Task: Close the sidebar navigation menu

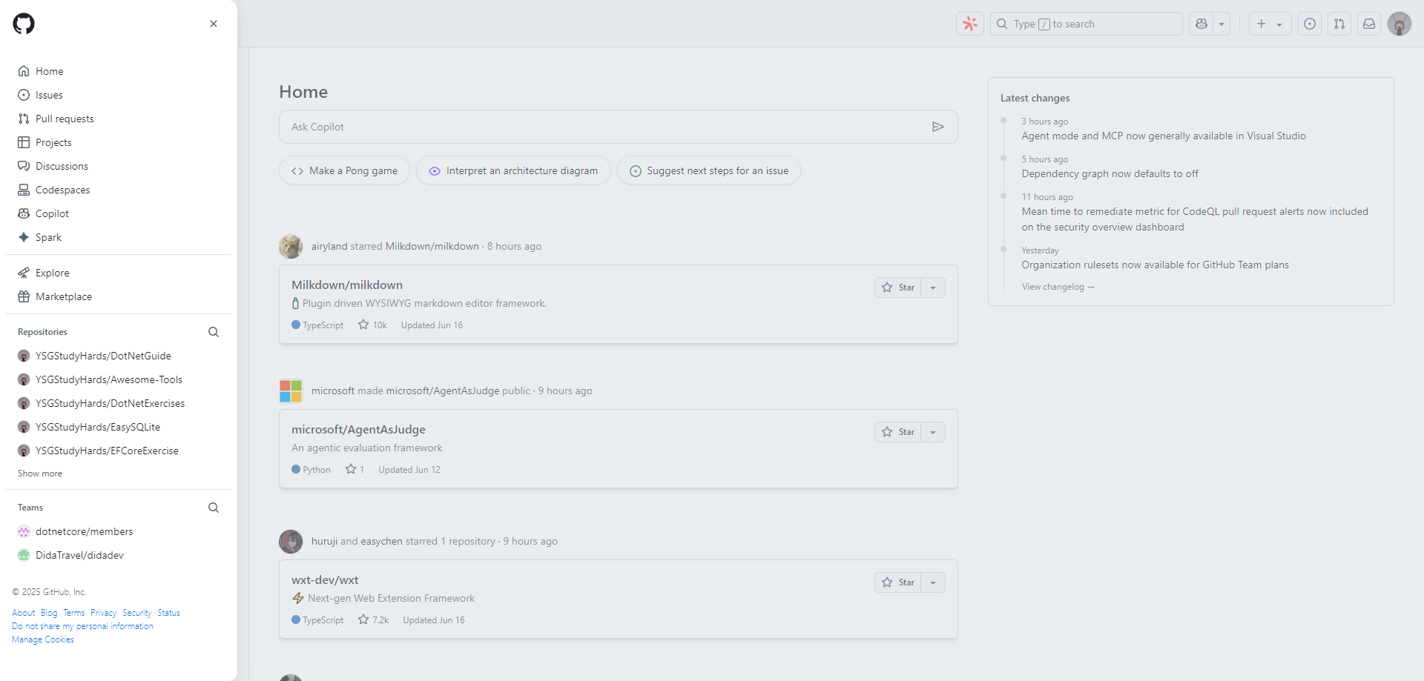Action: pos(214,24)
